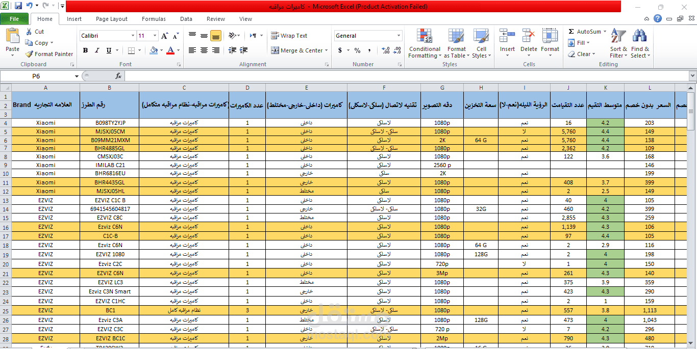This screenshot has width=697, height=349.
Task: Open the Conditional Formatting menu
Action: click(x=425, y=43)
